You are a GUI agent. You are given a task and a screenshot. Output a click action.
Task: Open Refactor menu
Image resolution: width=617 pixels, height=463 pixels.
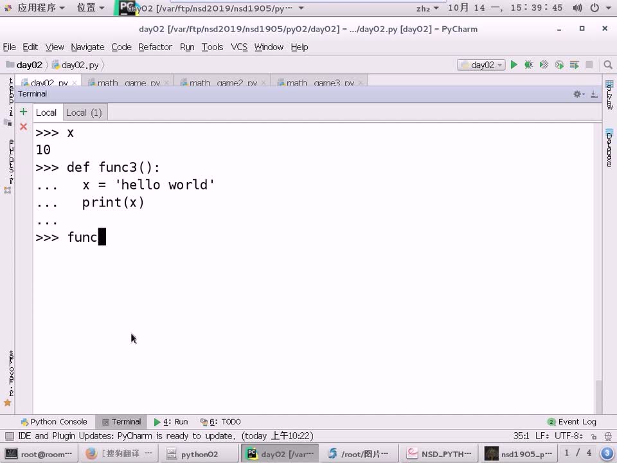156,47
